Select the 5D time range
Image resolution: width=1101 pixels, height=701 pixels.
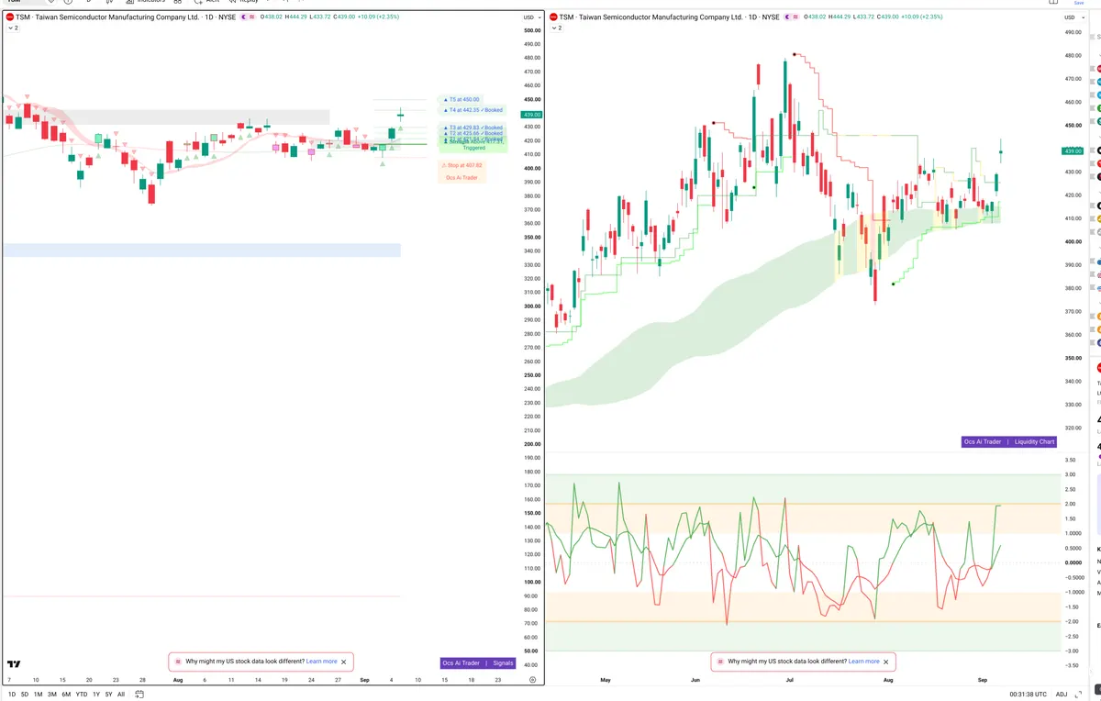(25, 695)
